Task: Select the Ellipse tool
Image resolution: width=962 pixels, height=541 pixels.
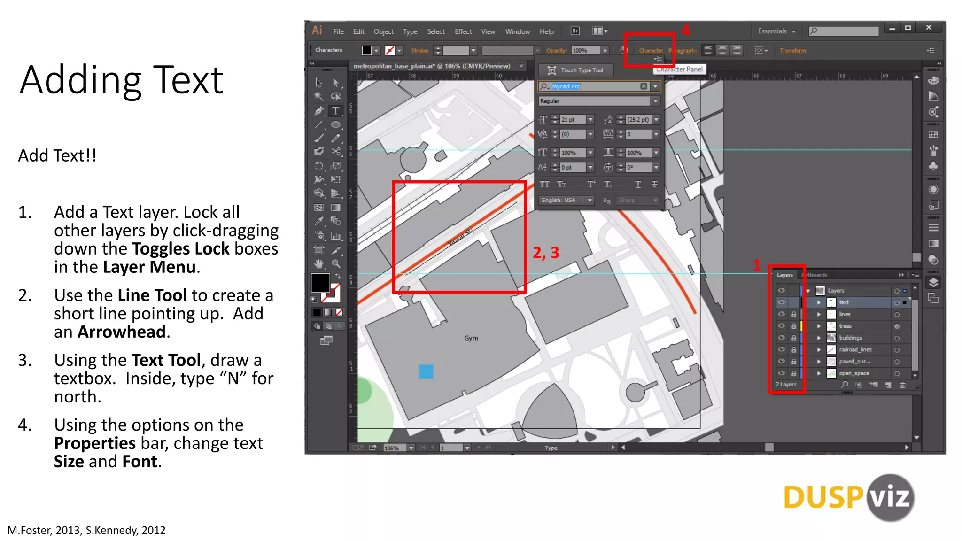Action: click(336, 124)
